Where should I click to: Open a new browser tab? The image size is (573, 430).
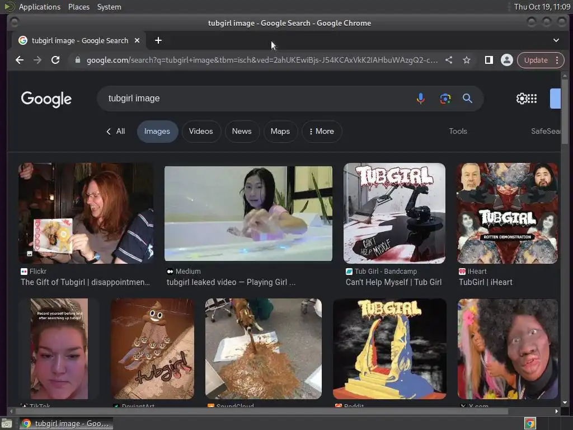click(158, 40)
